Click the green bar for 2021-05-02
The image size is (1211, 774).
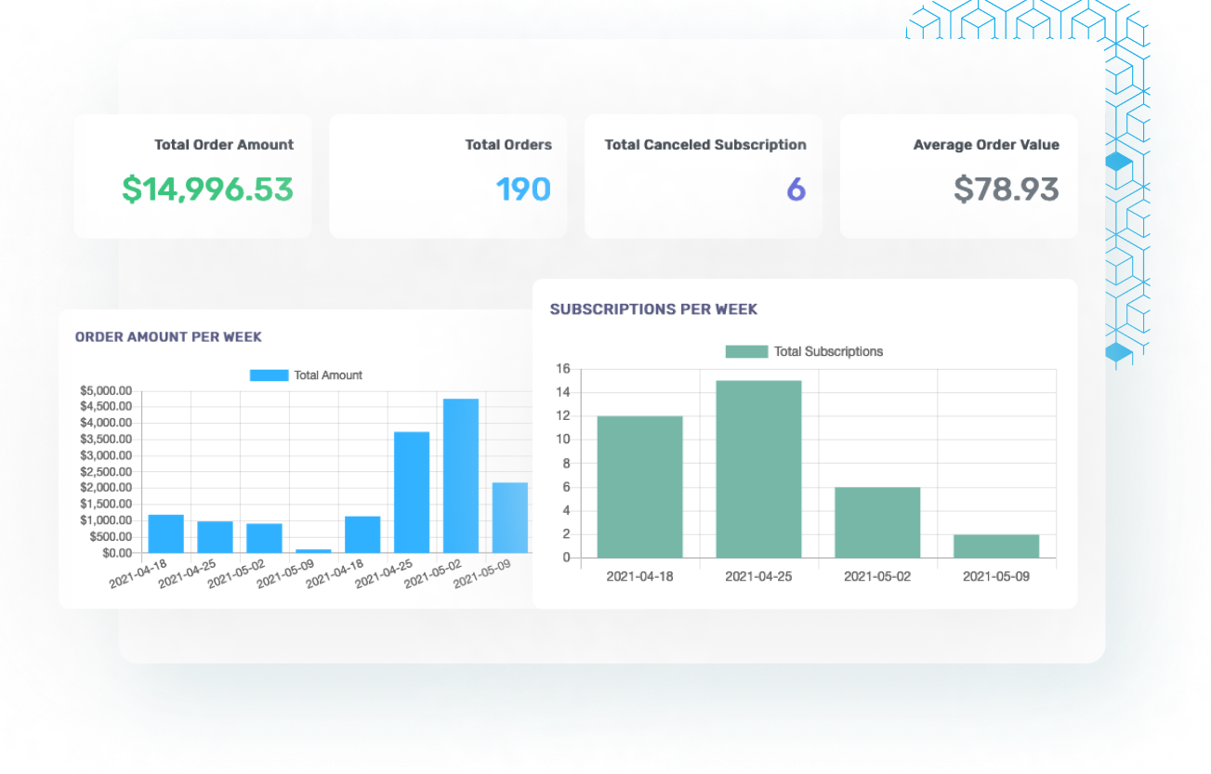click(x=877, y=522)
